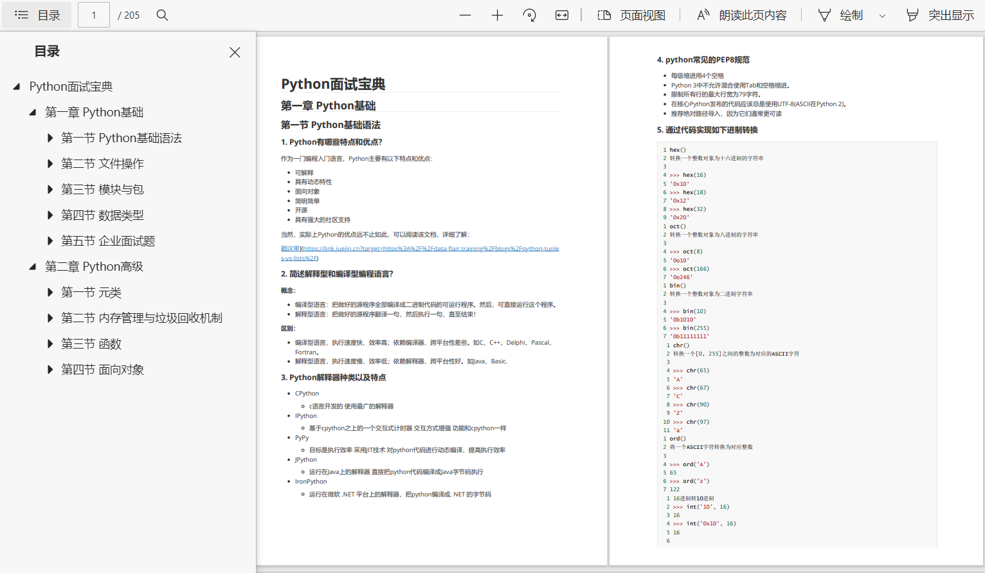The width and height of the screenshot is (985, 573).
Task: Open the 绘制 dropdown arrow
Action: pyautogui.click(x=882, y=15)
